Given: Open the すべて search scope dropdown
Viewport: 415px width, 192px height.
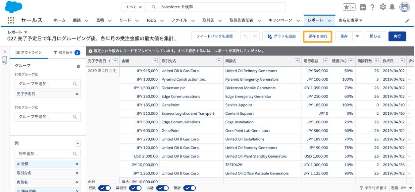Looking at the screenshot, I should click(x=134, y=7).
